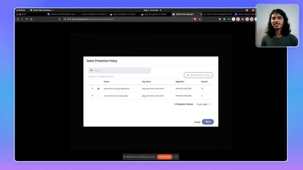
Task: Open the clock showing Aug 2
Action: [x=151, y=10]
